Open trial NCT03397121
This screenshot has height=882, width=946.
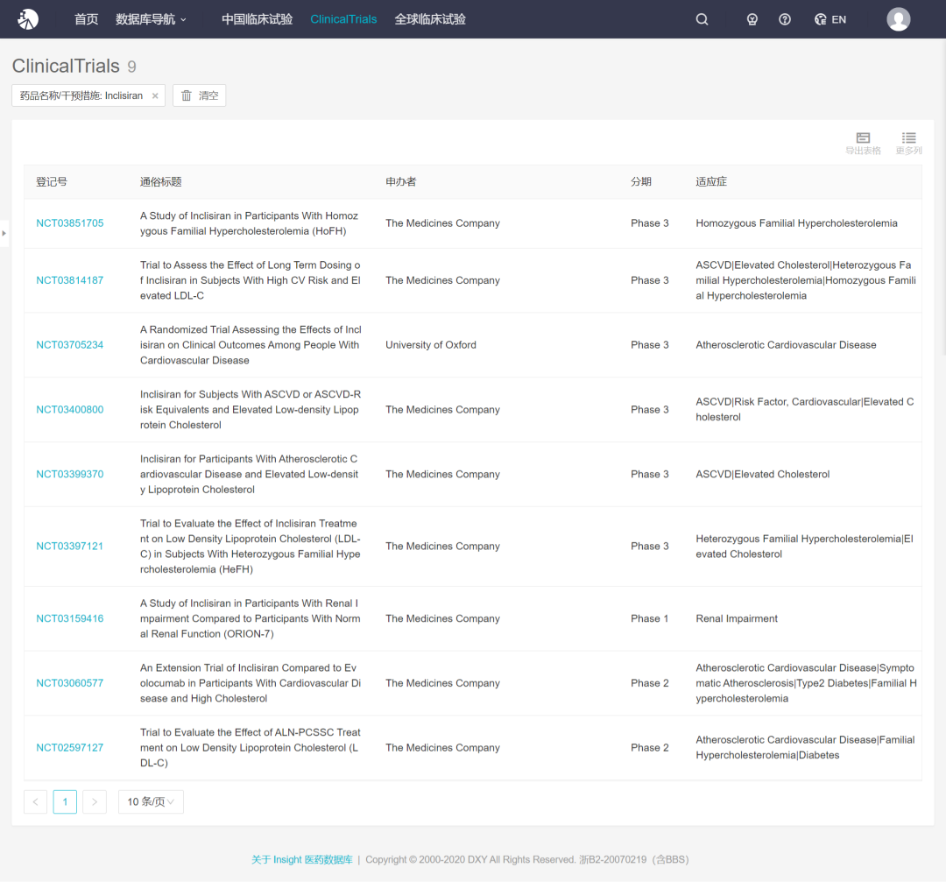pyautogui.click(x=70, y=546)
